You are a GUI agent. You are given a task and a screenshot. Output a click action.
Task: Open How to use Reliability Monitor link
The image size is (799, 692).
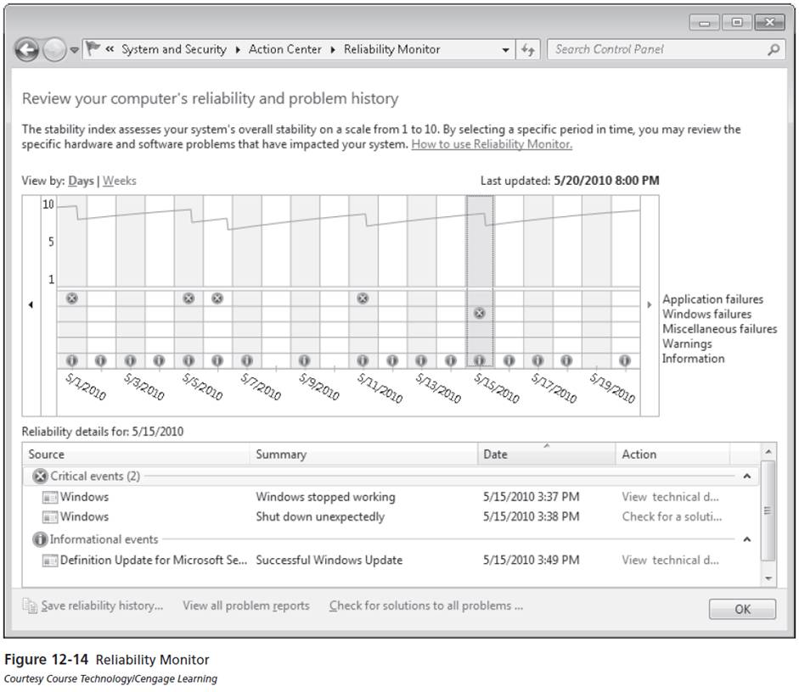(x=492, y=144)
